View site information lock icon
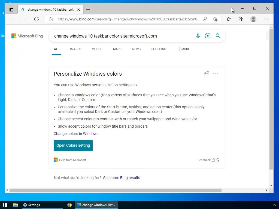The image size is (279, 209). pyautogui.click(x=51, y=19)
